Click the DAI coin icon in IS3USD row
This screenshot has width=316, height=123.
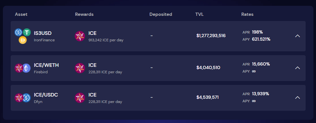[x=23, y=40]
